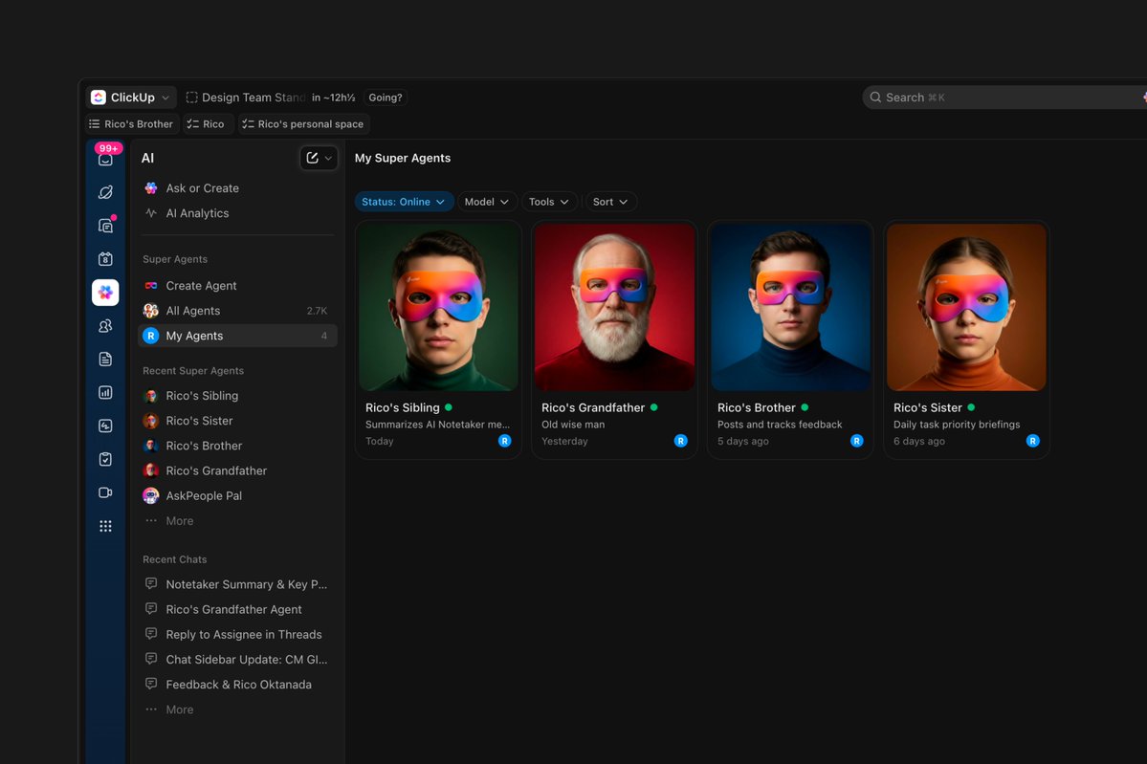Open the nine-dot apps grid icon
The image size is (1147, 764).
coord(105,527)
